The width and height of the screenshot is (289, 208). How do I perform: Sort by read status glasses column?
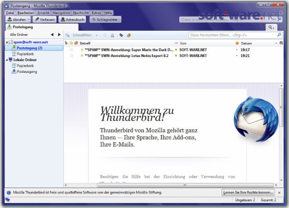click(x=176, y=43)
